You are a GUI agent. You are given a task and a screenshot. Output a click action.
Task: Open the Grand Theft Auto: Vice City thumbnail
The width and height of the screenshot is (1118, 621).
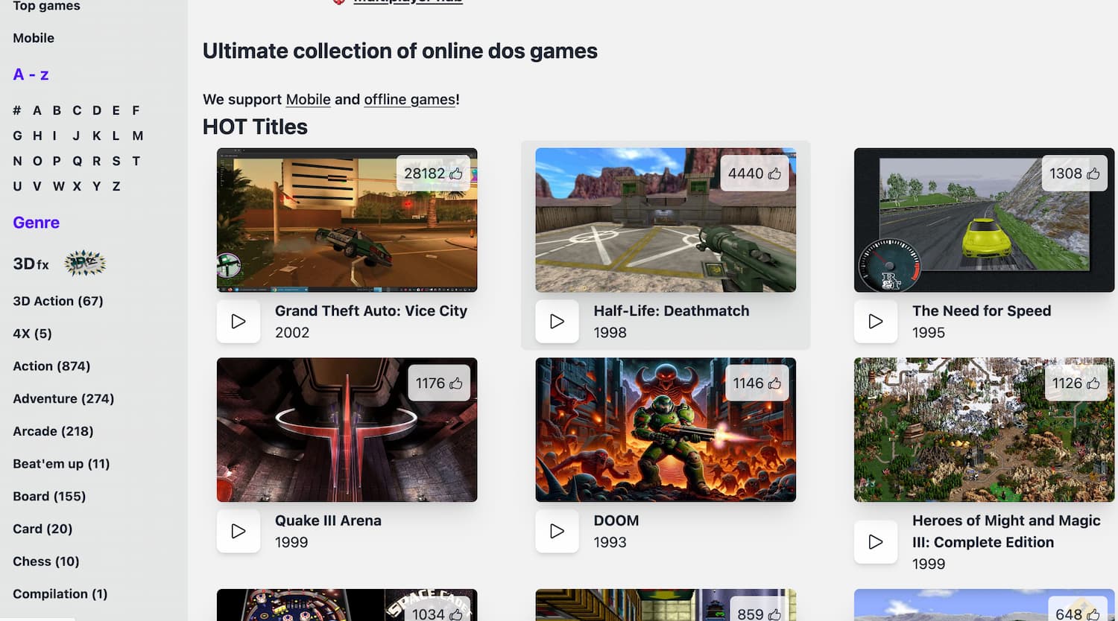(x=347, y=220)
